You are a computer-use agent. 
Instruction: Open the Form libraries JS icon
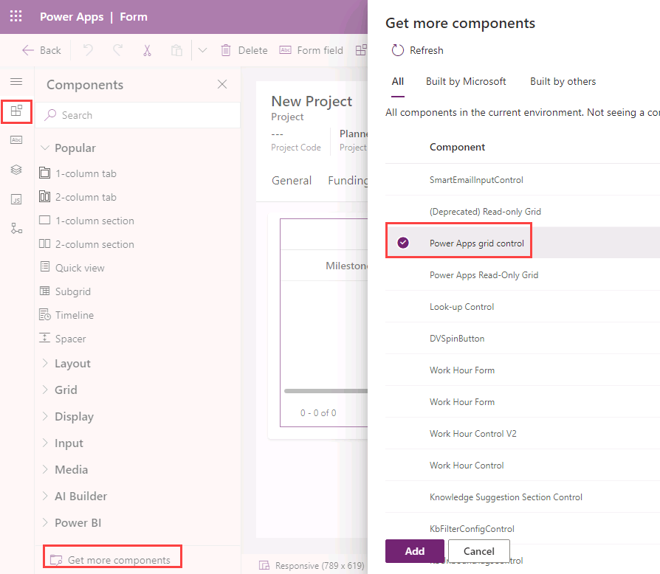coord(16,199)
